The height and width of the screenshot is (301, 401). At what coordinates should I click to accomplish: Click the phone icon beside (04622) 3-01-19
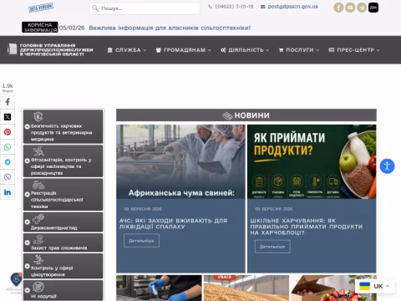tap(211, 7)
